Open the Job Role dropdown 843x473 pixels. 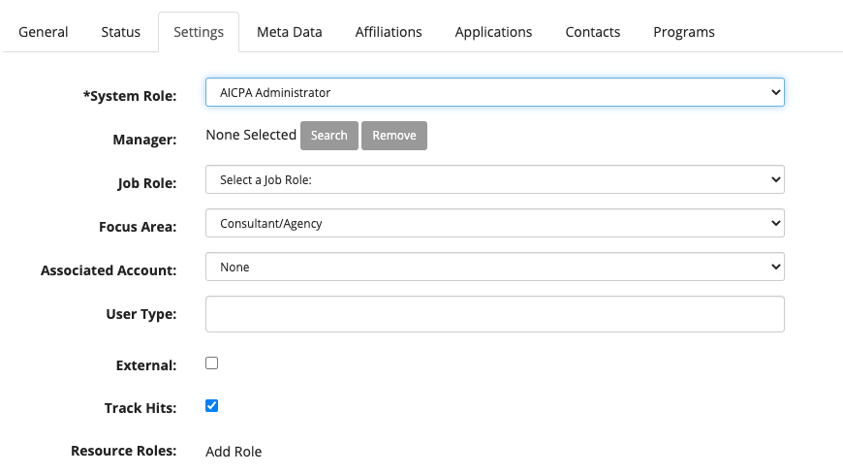pos(494,179)
